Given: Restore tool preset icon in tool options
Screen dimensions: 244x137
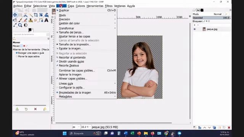Looking at the screenshot, I should coord(26,109).
